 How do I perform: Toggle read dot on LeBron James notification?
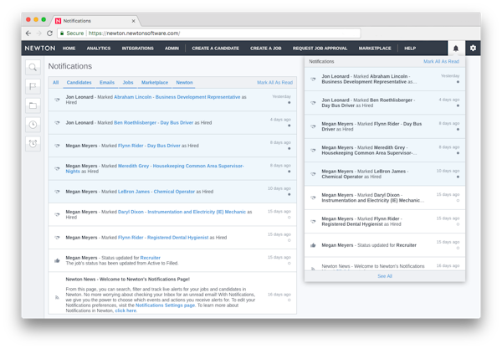[x=289, y=195]
